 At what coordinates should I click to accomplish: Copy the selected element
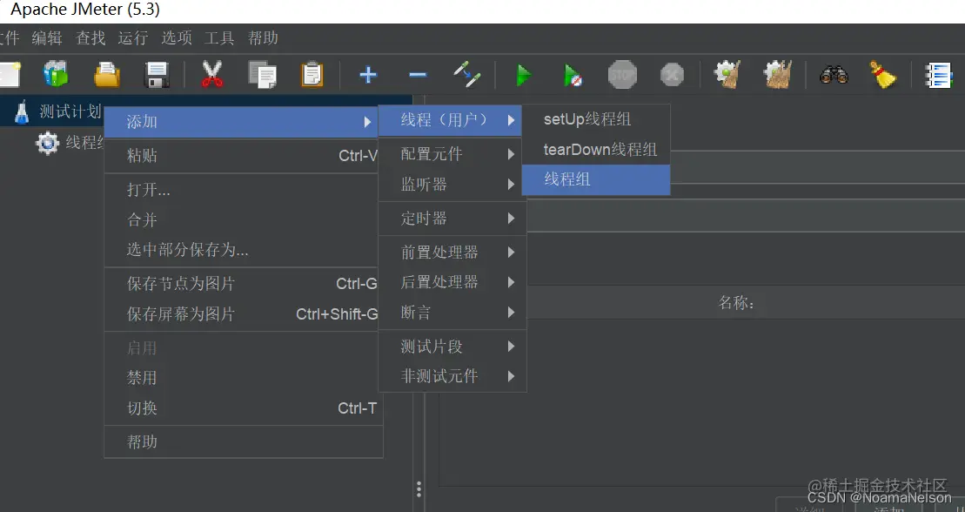(x=262, y=75)
